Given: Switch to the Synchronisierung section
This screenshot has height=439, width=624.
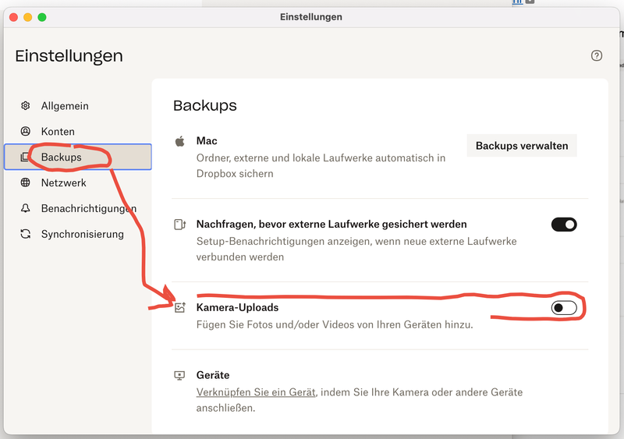Looking at the screenshot, I should tap(82, 234).
